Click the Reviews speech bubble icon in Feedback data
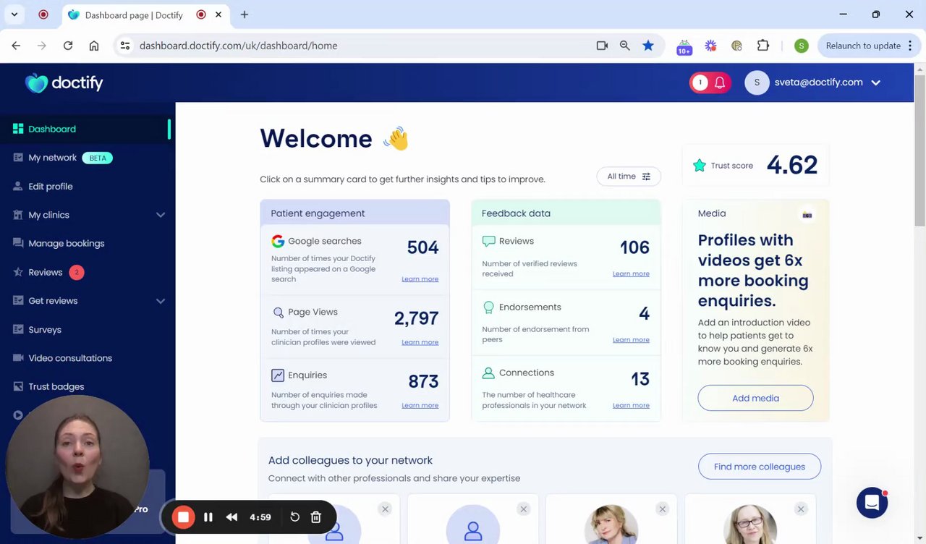Image resolution: width=926 pixels, height=544 pixels. [488, 241]
